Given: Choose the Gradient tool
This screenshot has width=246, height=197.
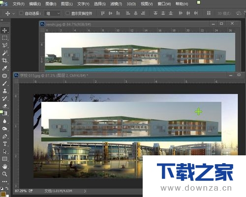Looking at the screenshot, I should coord(5,114).
